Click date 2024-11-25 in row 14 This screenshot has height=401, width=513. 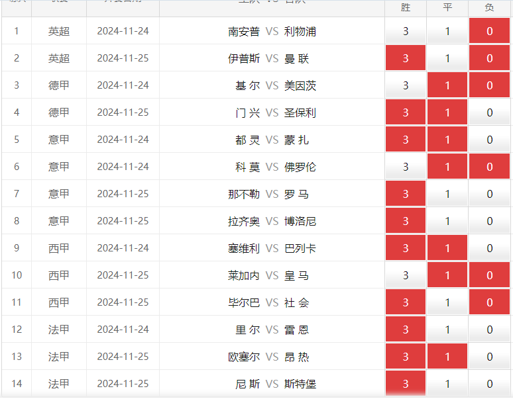123,383
